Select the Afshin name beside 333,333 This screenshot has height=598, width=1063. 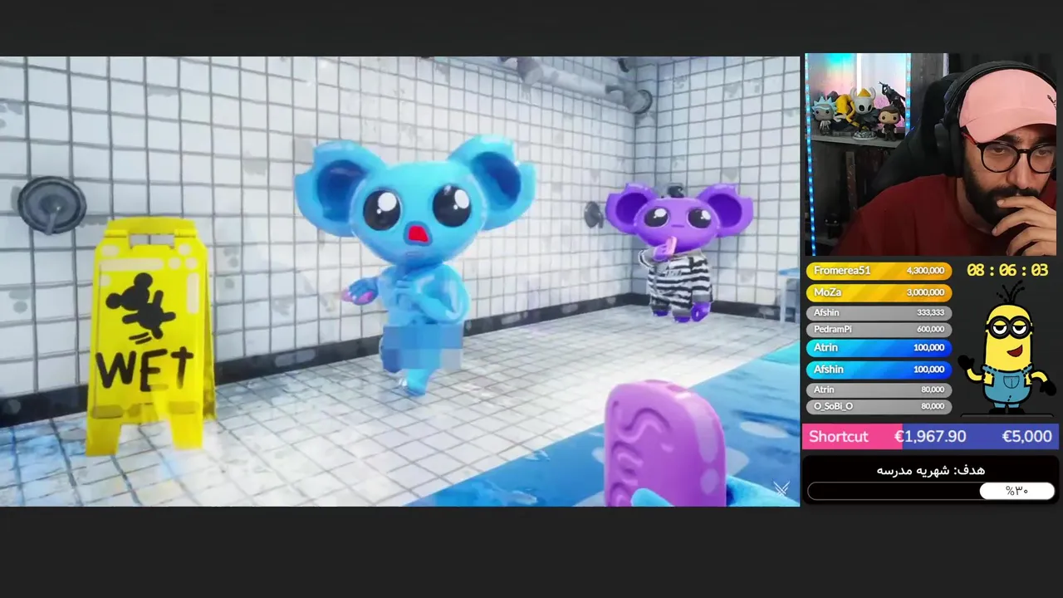826,313
